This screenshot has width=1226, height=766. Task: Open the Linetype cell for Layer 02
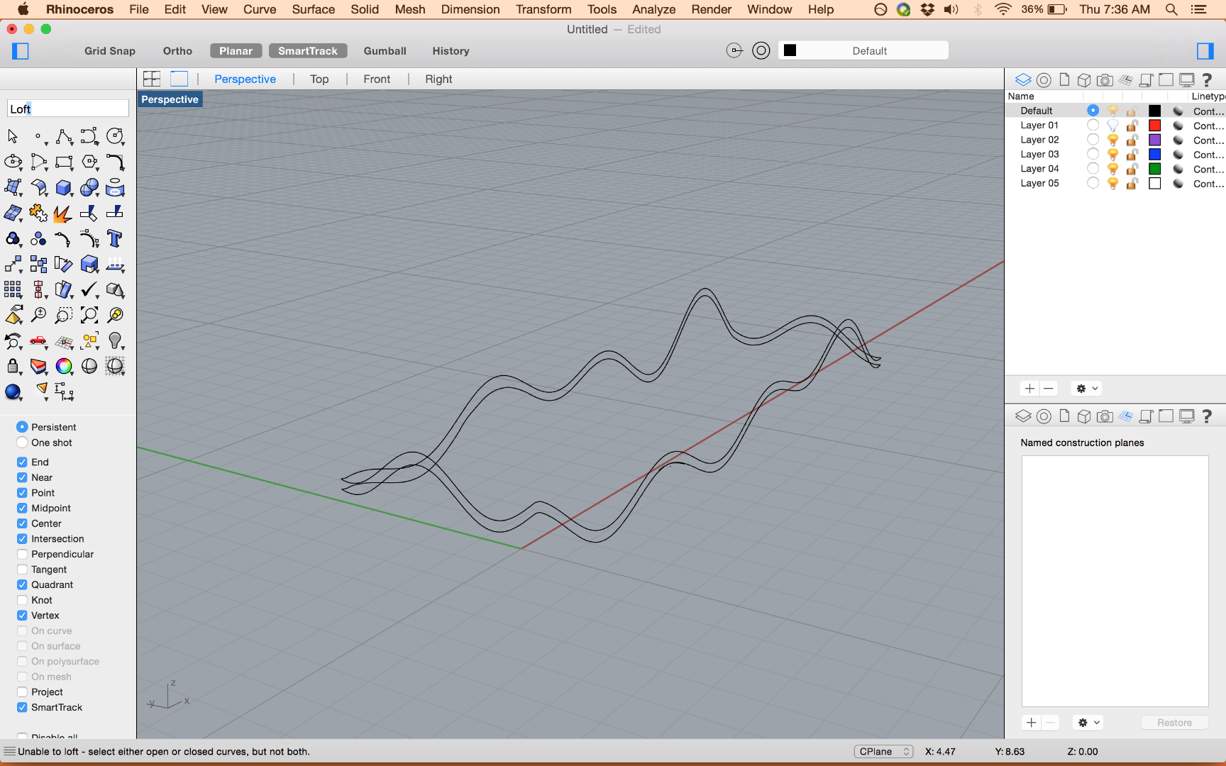[x=1208, y=140]
